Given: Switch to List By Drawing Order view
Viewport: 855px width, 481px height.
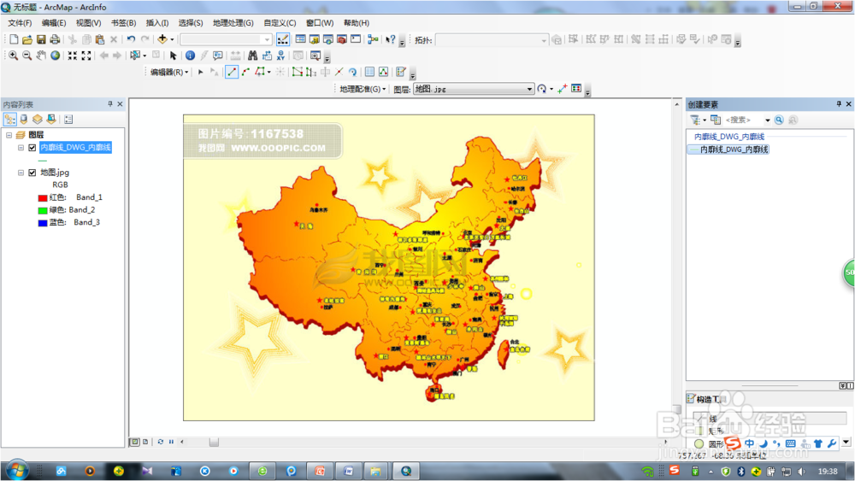Looking at the screenshot, I should [x=9, y=120].
